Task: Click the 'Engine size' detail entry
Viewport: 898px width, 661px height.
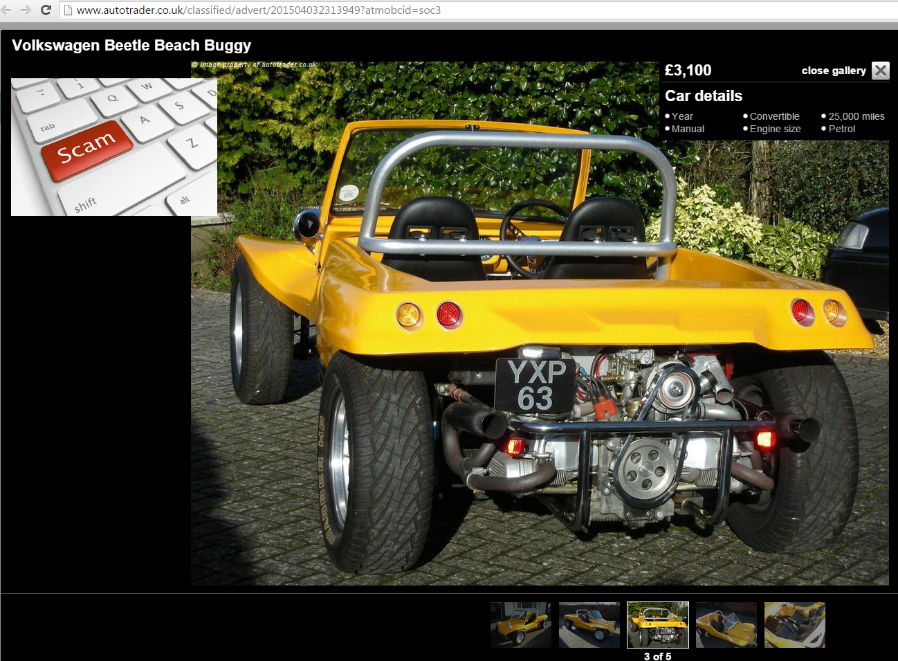Action: coord(776,129)
